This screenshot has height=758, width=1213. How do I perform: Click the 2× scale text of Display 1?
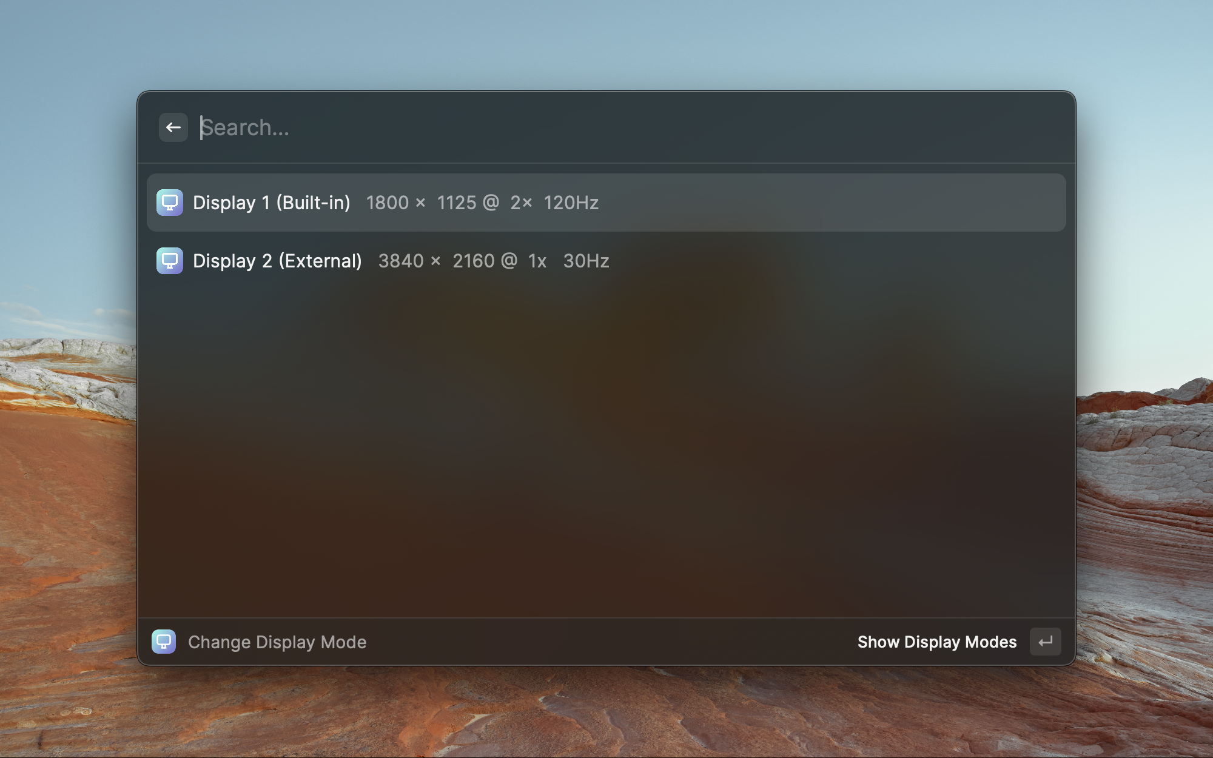[521, 203]
